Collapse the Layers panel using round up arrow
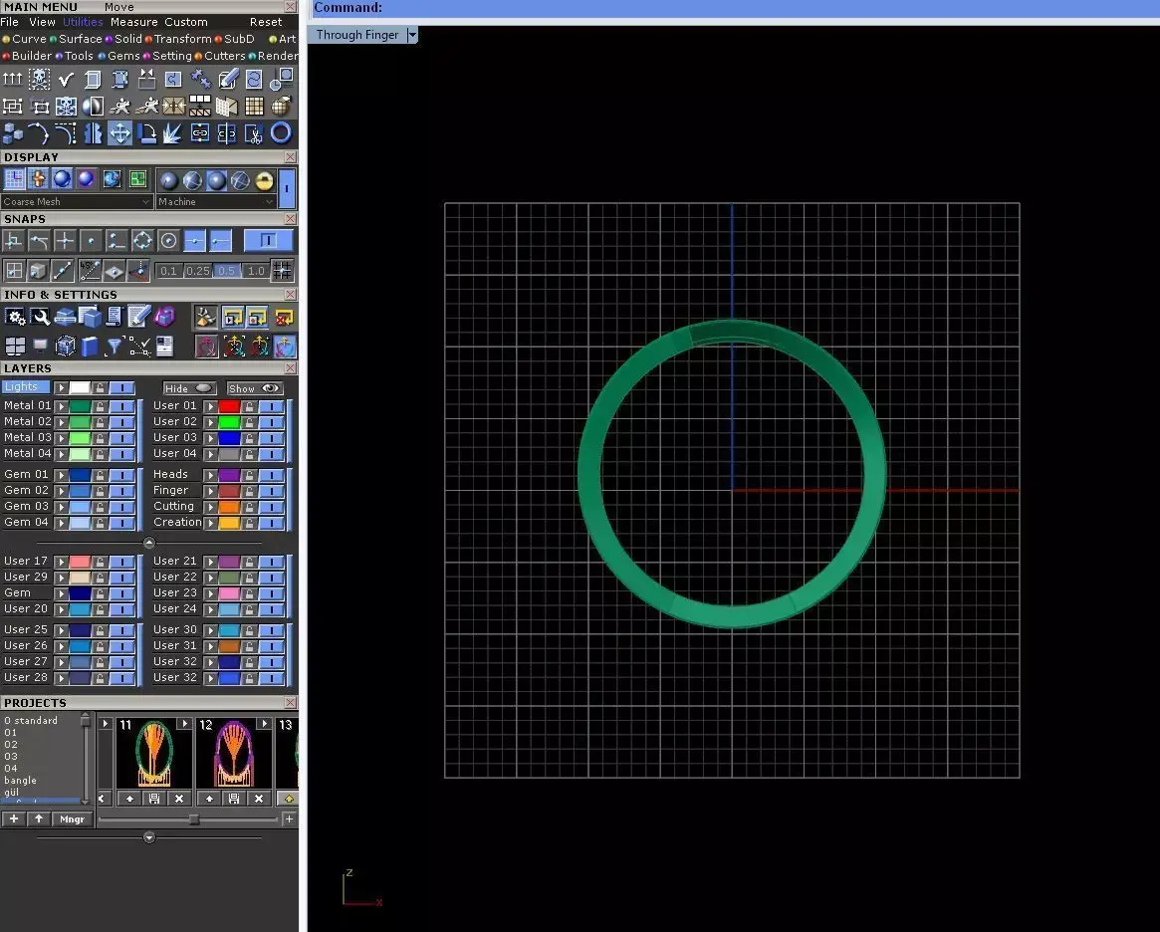Image resolution: width=1160 pixels, height=932 pixels. pos(148,543)
